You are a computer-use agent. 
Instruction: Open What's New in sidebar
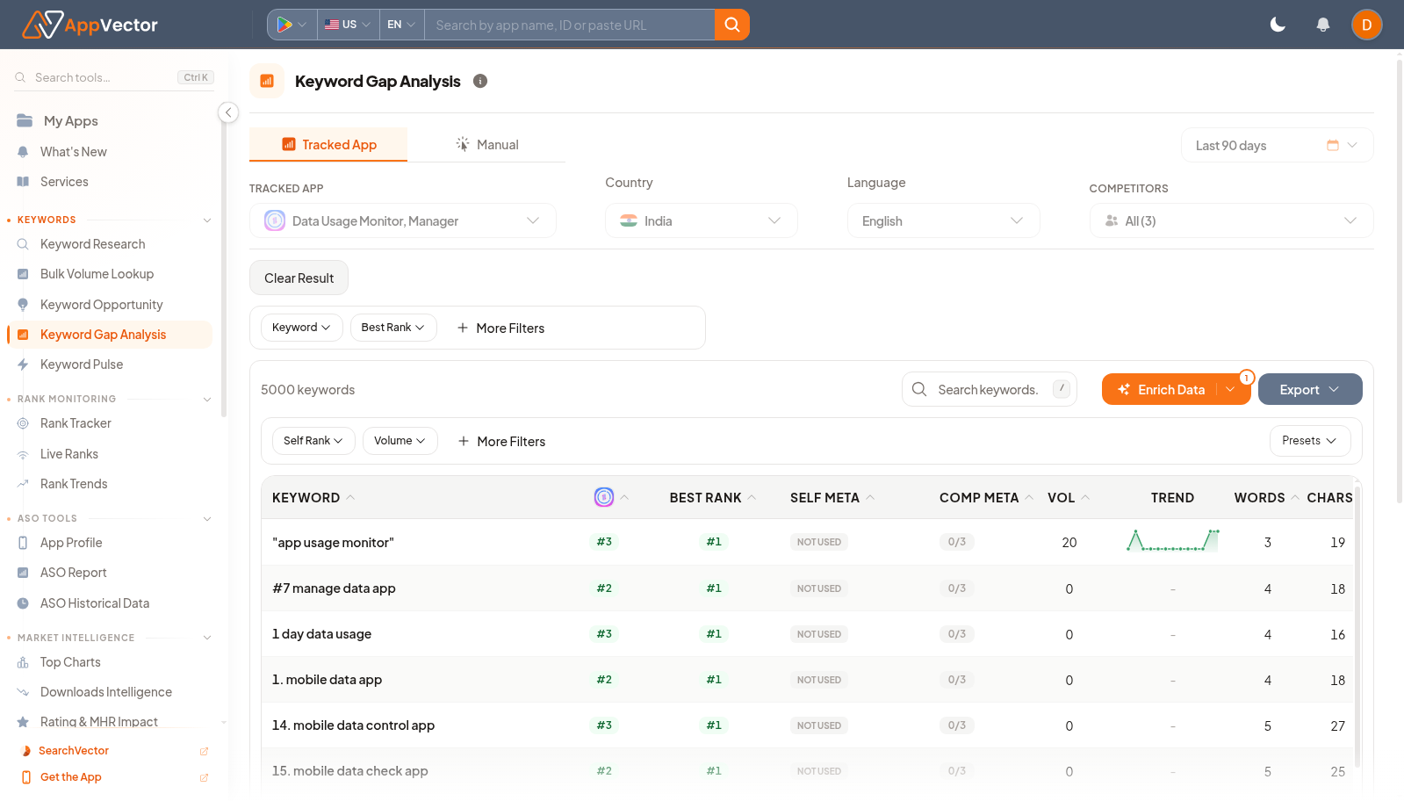tap(73, 152)
